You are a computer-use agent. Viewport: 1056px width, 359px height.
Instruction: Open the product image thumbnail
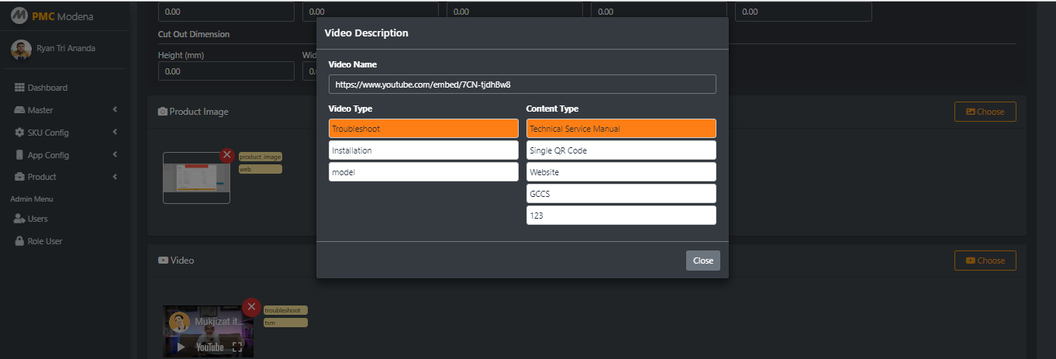[x=196, y=178]
